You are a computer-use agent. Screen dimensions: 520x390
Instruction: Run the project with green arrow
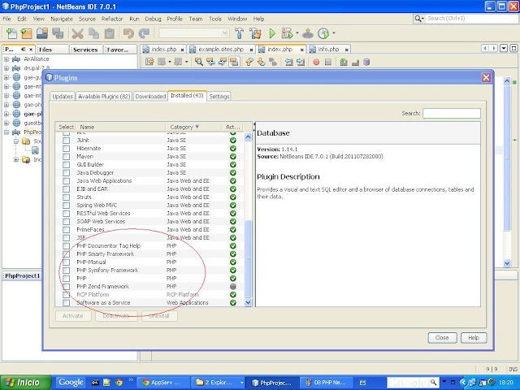(x=272, y=33)
